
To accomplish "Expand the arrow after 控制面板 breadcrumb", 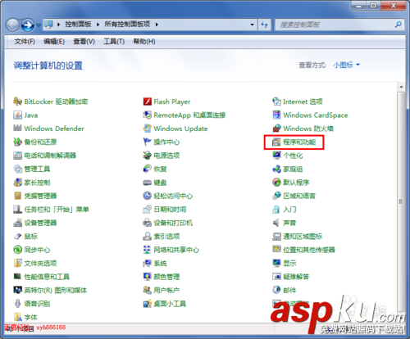I will [x=98, y=25].
